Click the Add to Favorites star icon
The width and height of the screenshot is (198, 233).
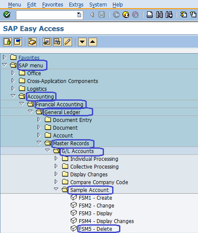coord(47,42)
